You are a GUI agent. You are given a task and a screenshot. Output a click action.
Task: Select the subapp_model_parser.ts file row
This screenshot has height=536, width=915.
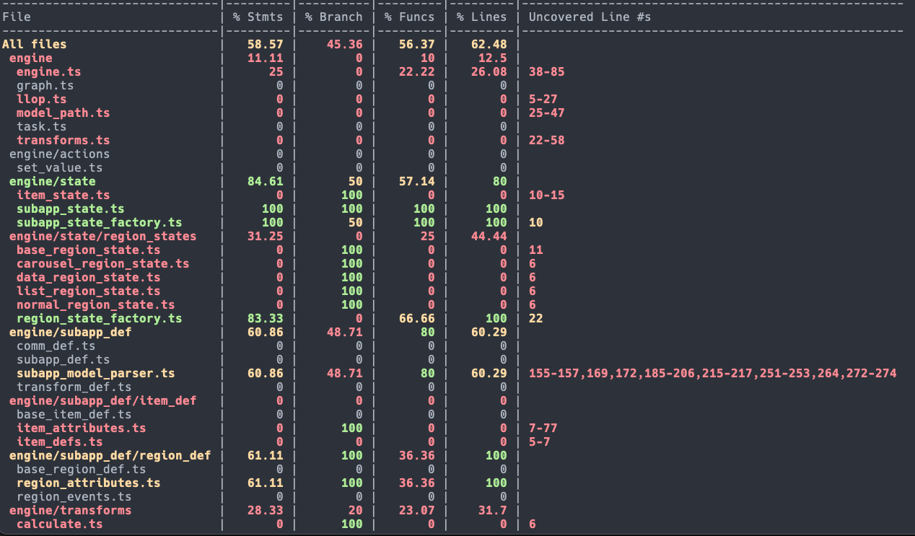coord(95,374)
